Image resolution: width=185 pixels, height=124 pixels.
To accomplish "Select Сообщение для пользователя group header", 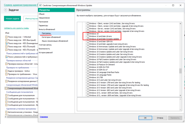I will coord(20,92).
